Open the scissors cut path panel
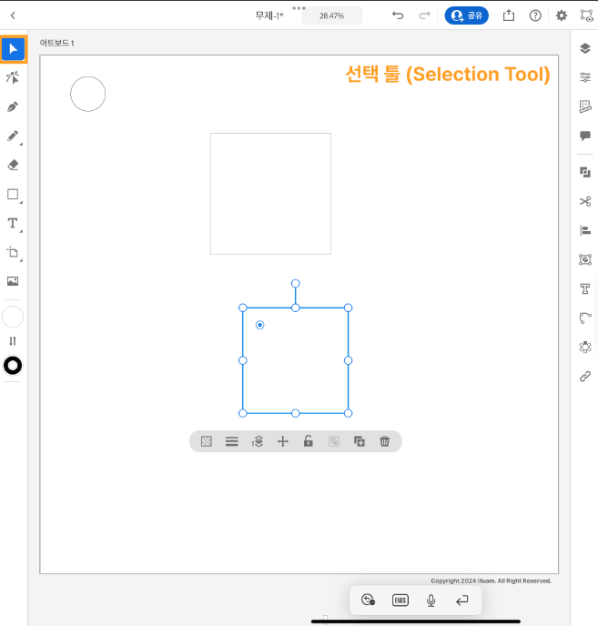 [x=585, y=202]
